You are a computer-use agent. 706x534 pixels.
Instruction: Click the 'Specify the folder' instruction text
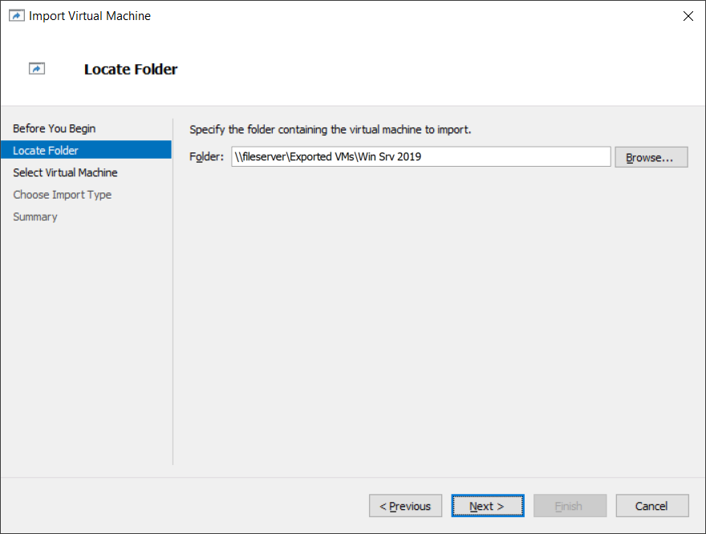pyautogui.click(x=330, y=129)
